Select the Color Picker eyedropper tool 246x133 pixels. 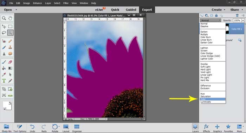tap(4, 74)
